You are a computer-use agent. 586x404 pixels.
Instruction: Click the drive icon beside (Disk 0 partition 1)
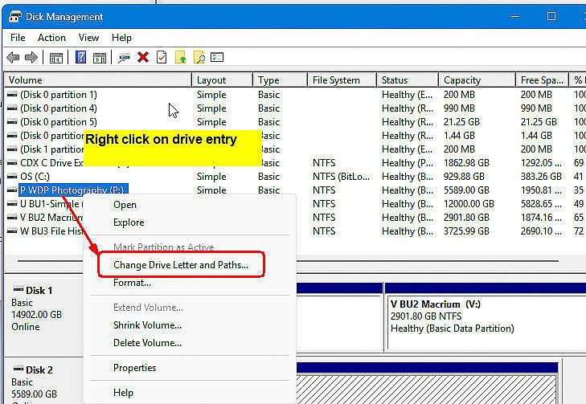point(12,95)
